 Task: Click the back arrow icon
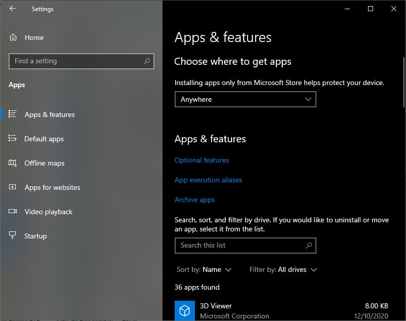coord(13,9)
